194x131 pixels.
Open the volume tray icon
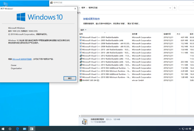186,129
